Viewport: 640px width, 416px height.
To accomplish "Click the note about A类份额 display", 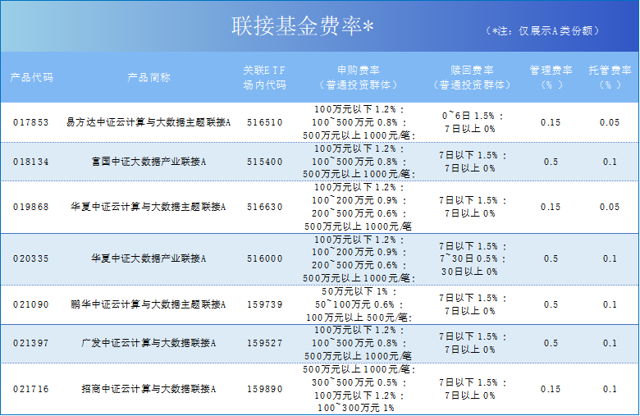I will 545,30.
